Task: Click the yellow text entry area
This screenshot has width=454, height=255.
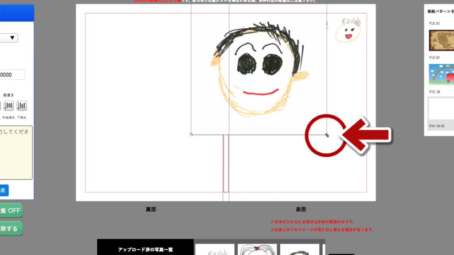Action: [x=16, y=152]
